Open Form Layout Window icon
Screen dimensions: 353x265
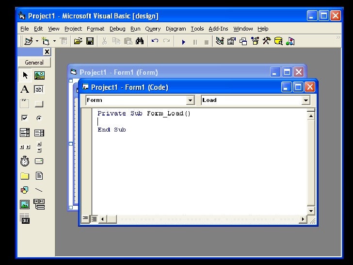(x=243, y=41)
